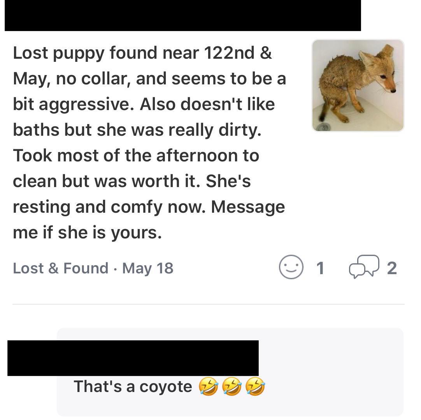Select the "Took most of the afternoon" line
This screenshot has height=420, width=421.
pyautogui.click(x=136, y=156)
